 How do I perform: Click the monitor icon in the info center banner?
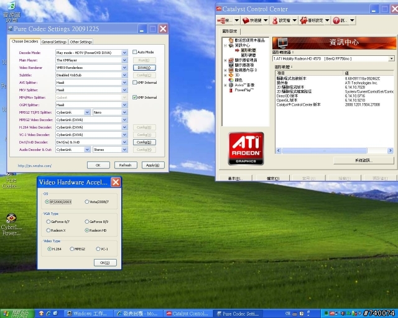(282, 43)
